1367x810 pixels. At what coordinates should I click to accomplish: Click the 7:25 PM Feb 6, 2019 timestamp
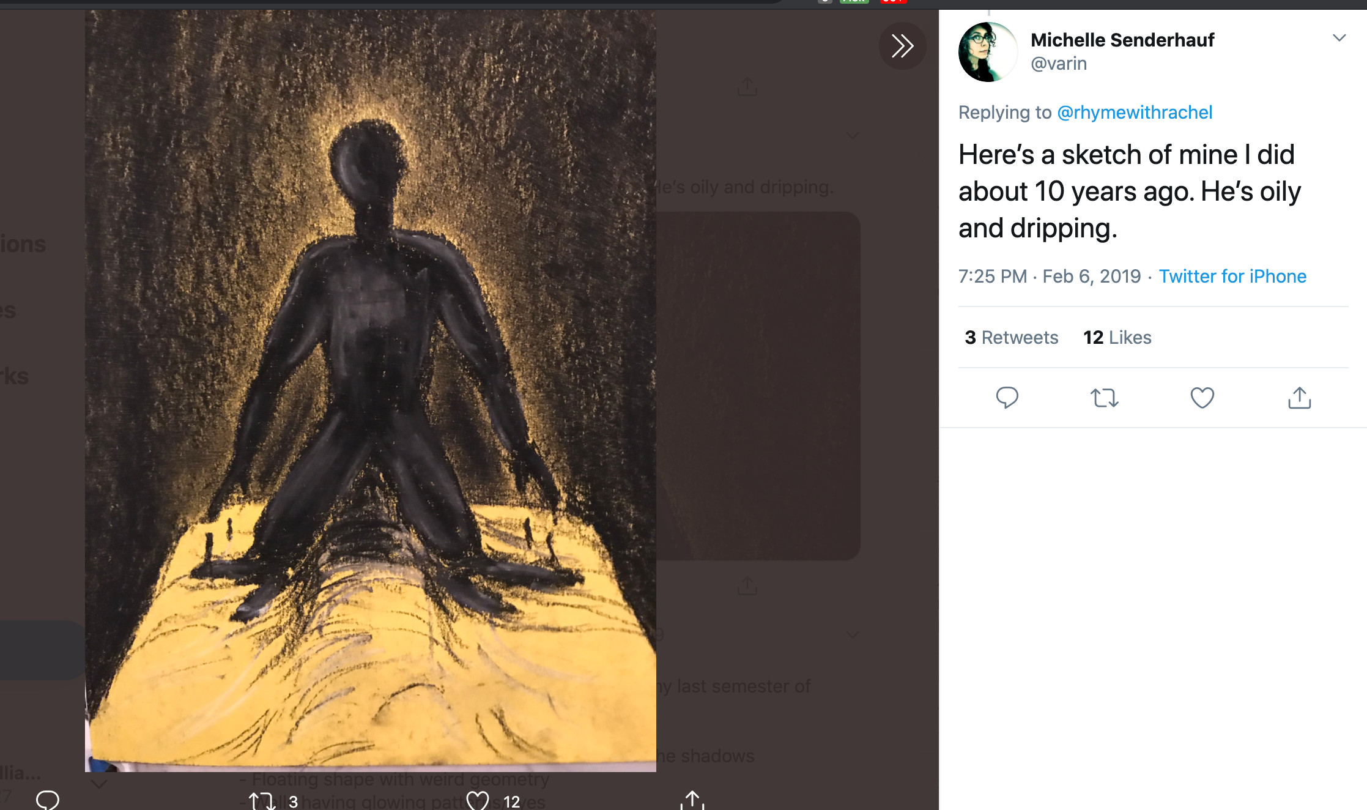coord(1049,277)
